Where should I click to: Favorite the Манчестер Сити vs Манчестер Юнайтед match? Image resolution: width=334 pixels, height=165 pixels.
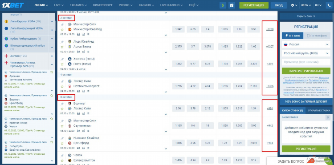(x=62, y=29)
